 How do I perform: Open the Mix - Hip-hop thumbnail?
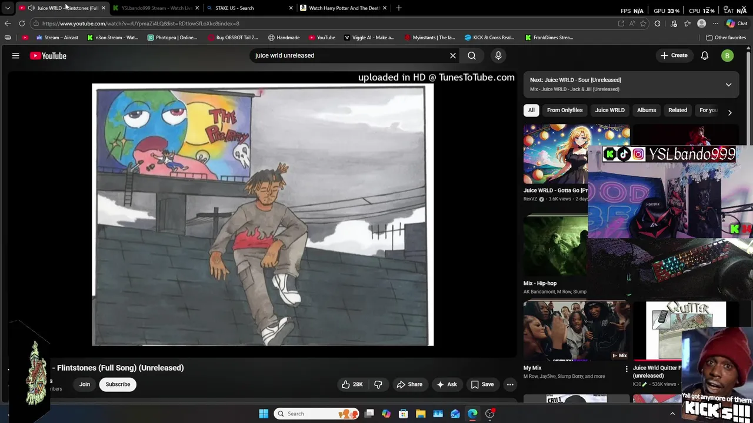(x=555, y=245)
